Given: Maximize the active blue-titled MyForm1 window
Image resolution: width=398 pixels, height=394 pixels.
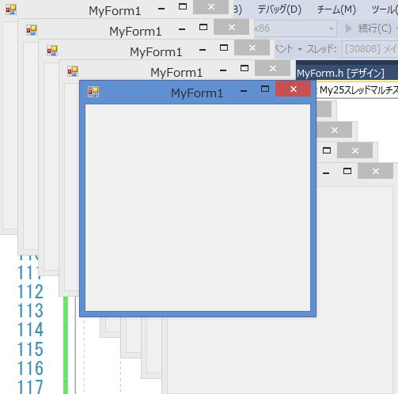Looking at the screenshot, I should [265, 89].
